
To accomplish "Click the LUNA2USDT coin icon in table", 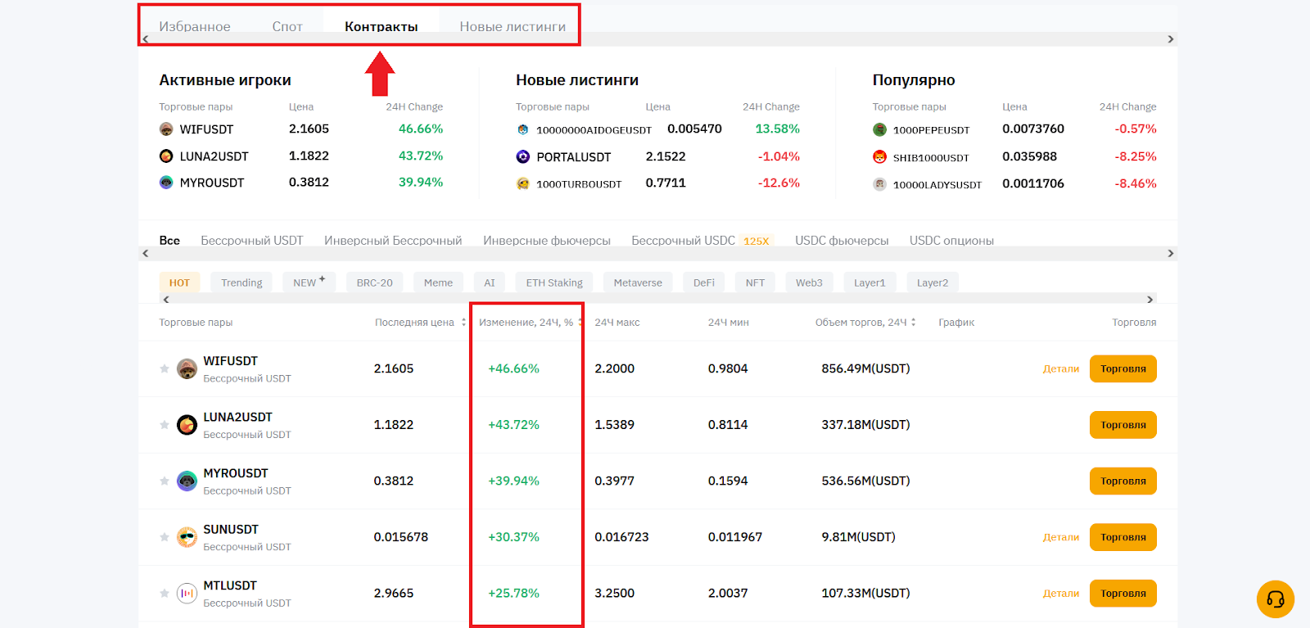I will [x=187, y=425].
